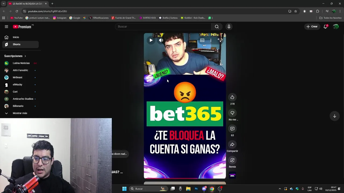This screenshot has width=344, height=193.
Task: Reload the page in Chrome
Action: 17,11
